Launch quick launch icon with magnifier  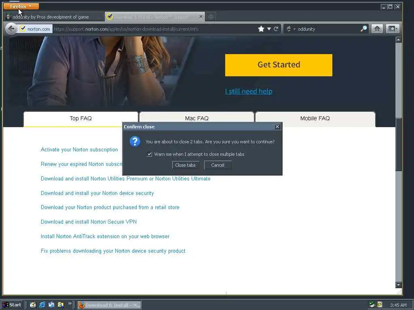click(61, 305)
